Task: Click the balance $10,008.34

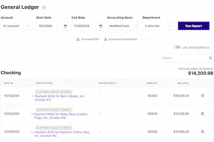Action: [x=181, y=96]
